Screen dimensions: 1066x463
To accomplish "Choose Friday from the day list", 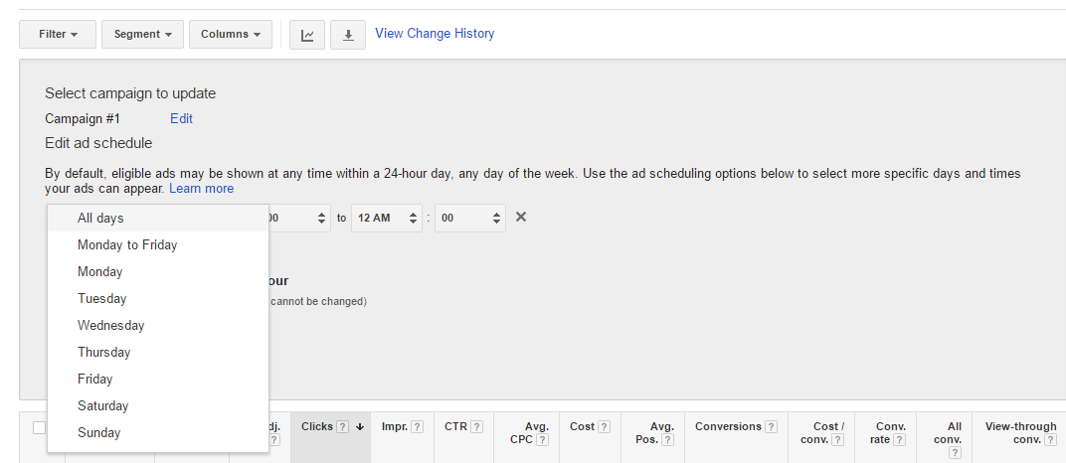I will tap(158, 379).
